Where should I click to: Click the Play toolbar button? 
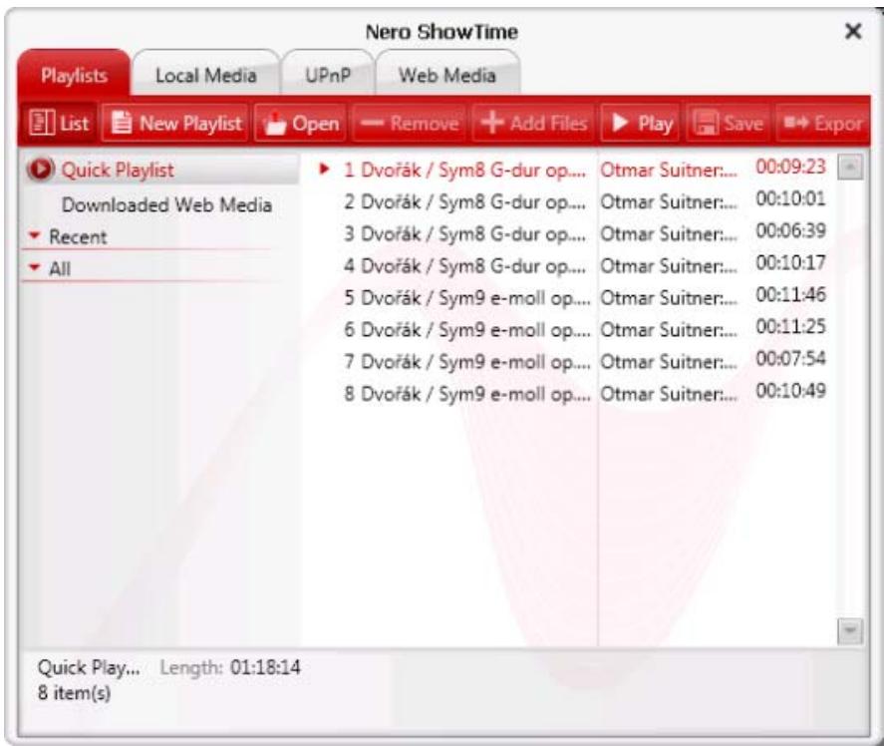[641, 123]
